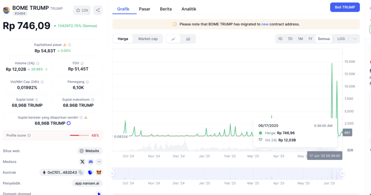This screenshot has width=371, height=195.
Task: Select the Harga chart toggle
Action: [123, 39]
